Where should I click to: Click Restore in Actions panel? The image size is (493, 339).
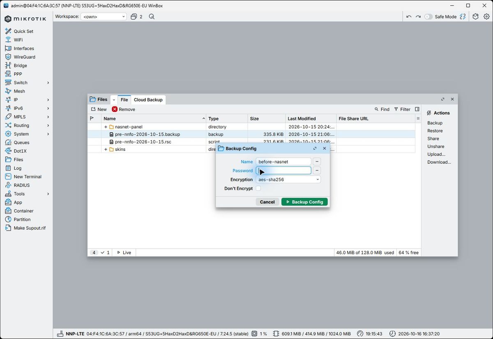pyautogui.click(x=435, y=131)
